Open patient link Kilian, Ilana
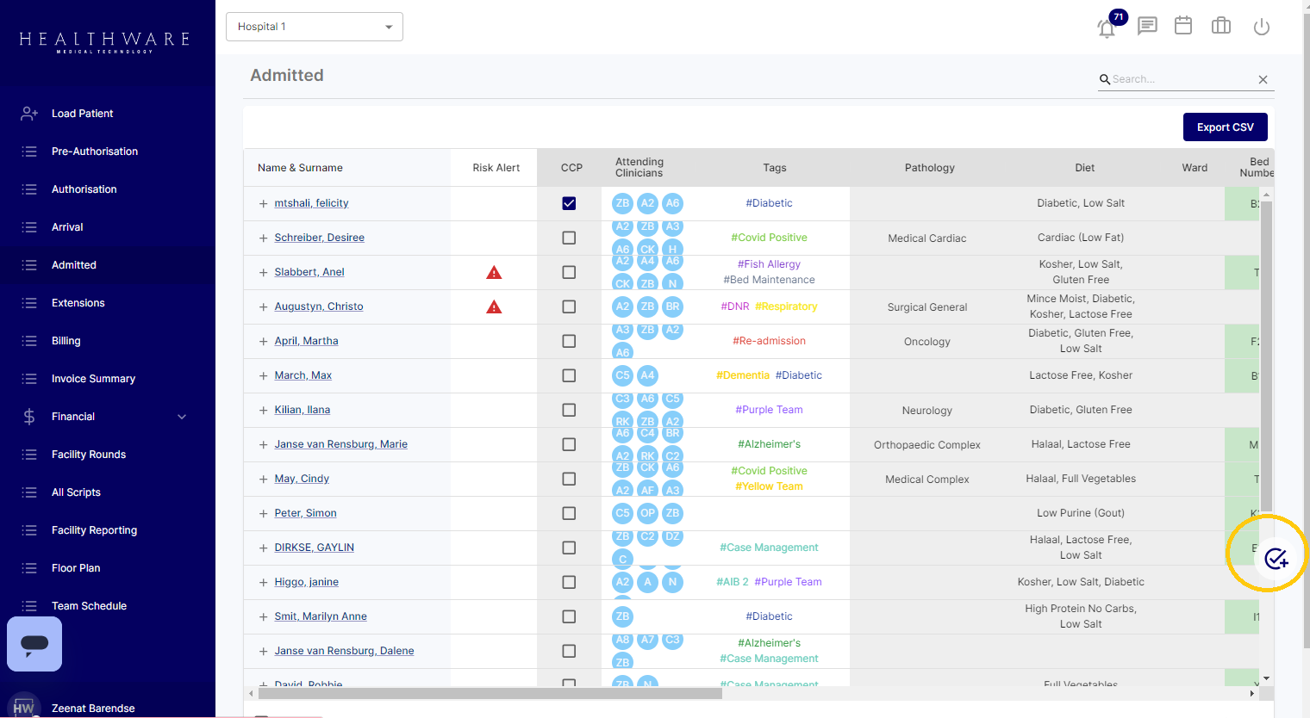 tap(302, 410)
